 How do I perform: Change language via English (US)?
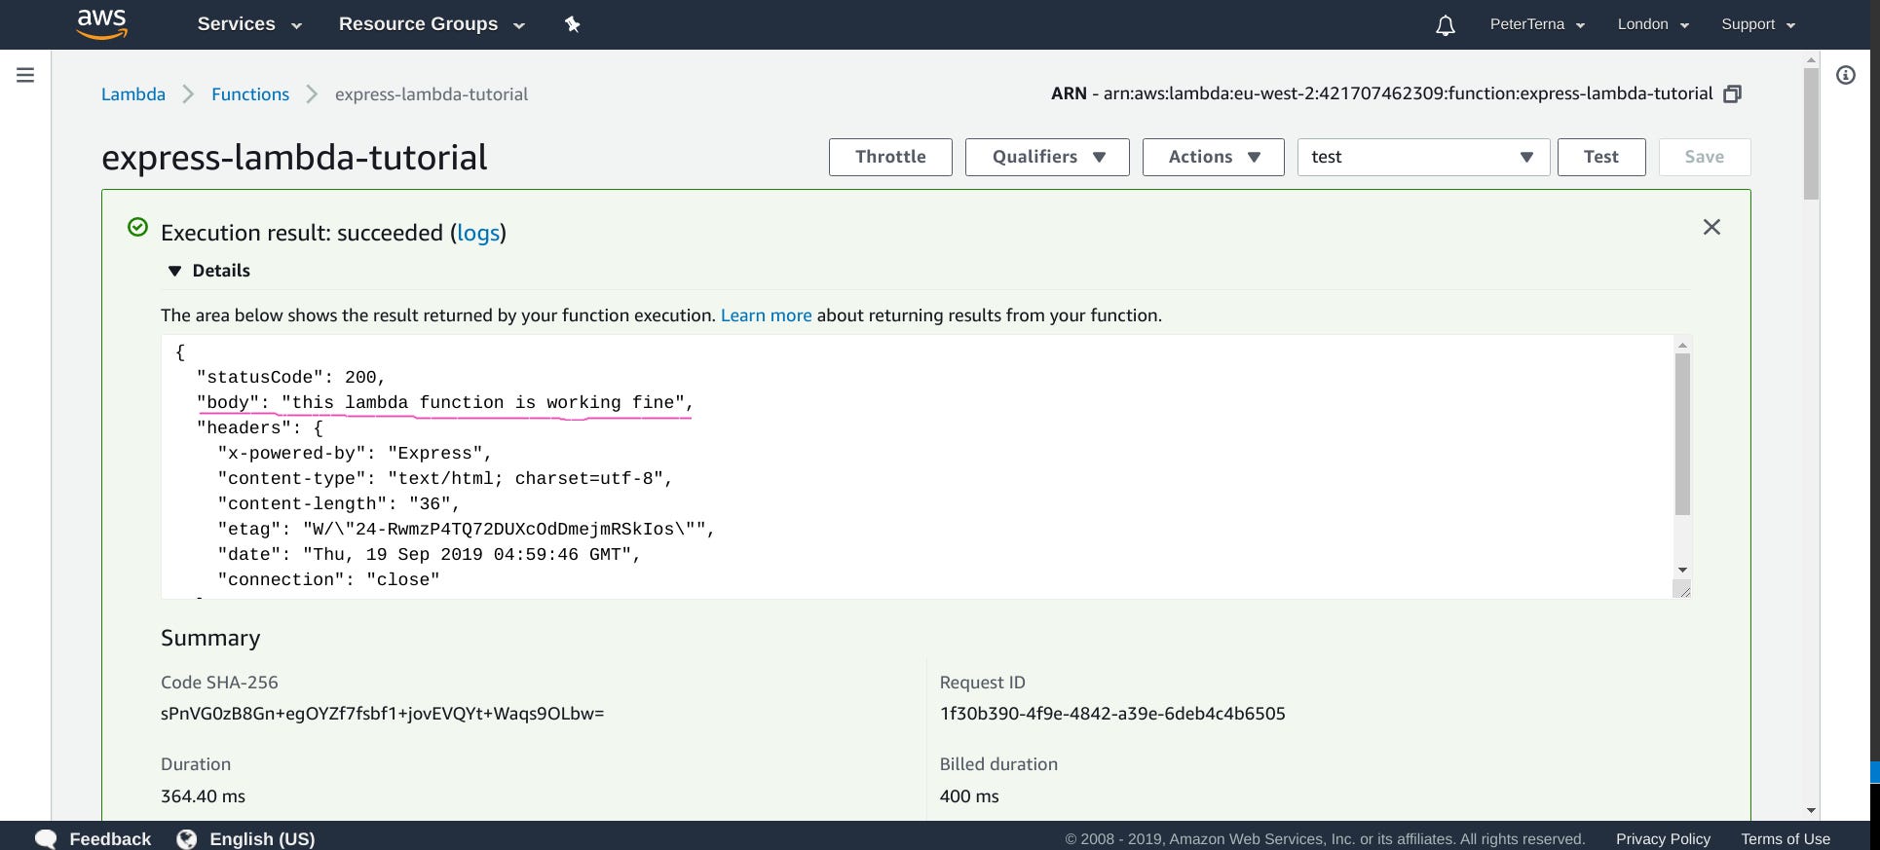(x=262, y=839)
